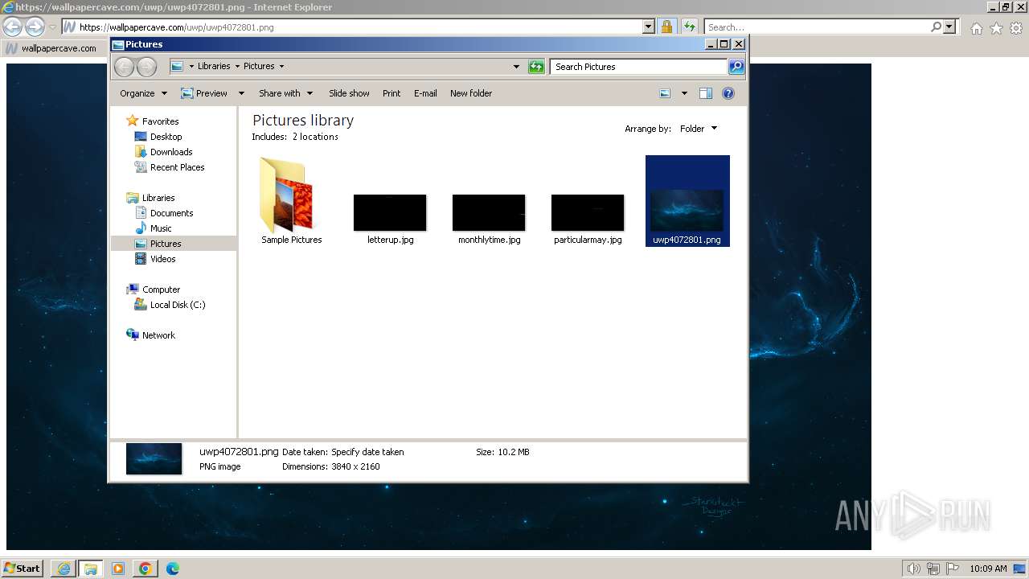Select the letterup.jpg thumbnail
The width and height of the screenshot is (1029, 579).
(390, 212)
